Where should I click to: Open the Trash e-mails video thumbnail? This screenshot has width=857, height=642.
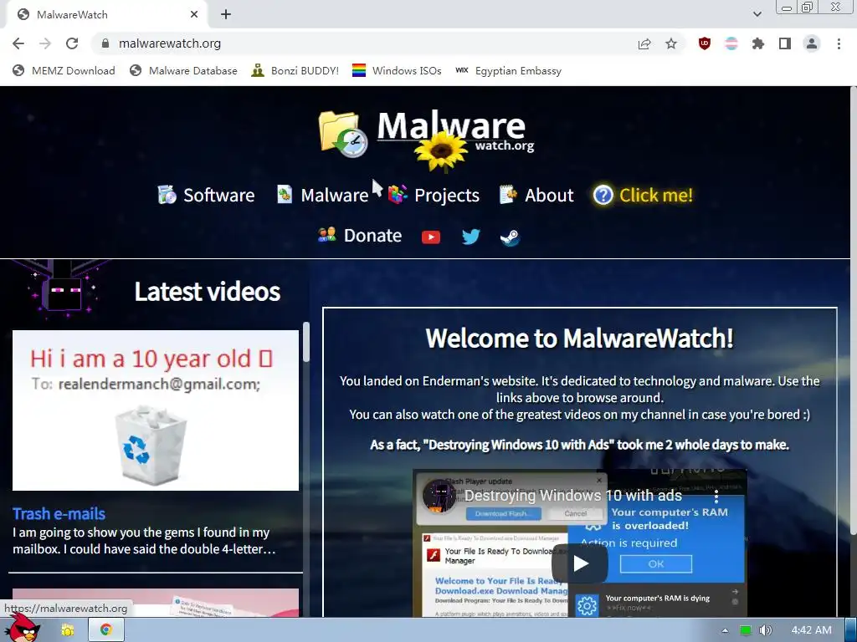point(156,410)
